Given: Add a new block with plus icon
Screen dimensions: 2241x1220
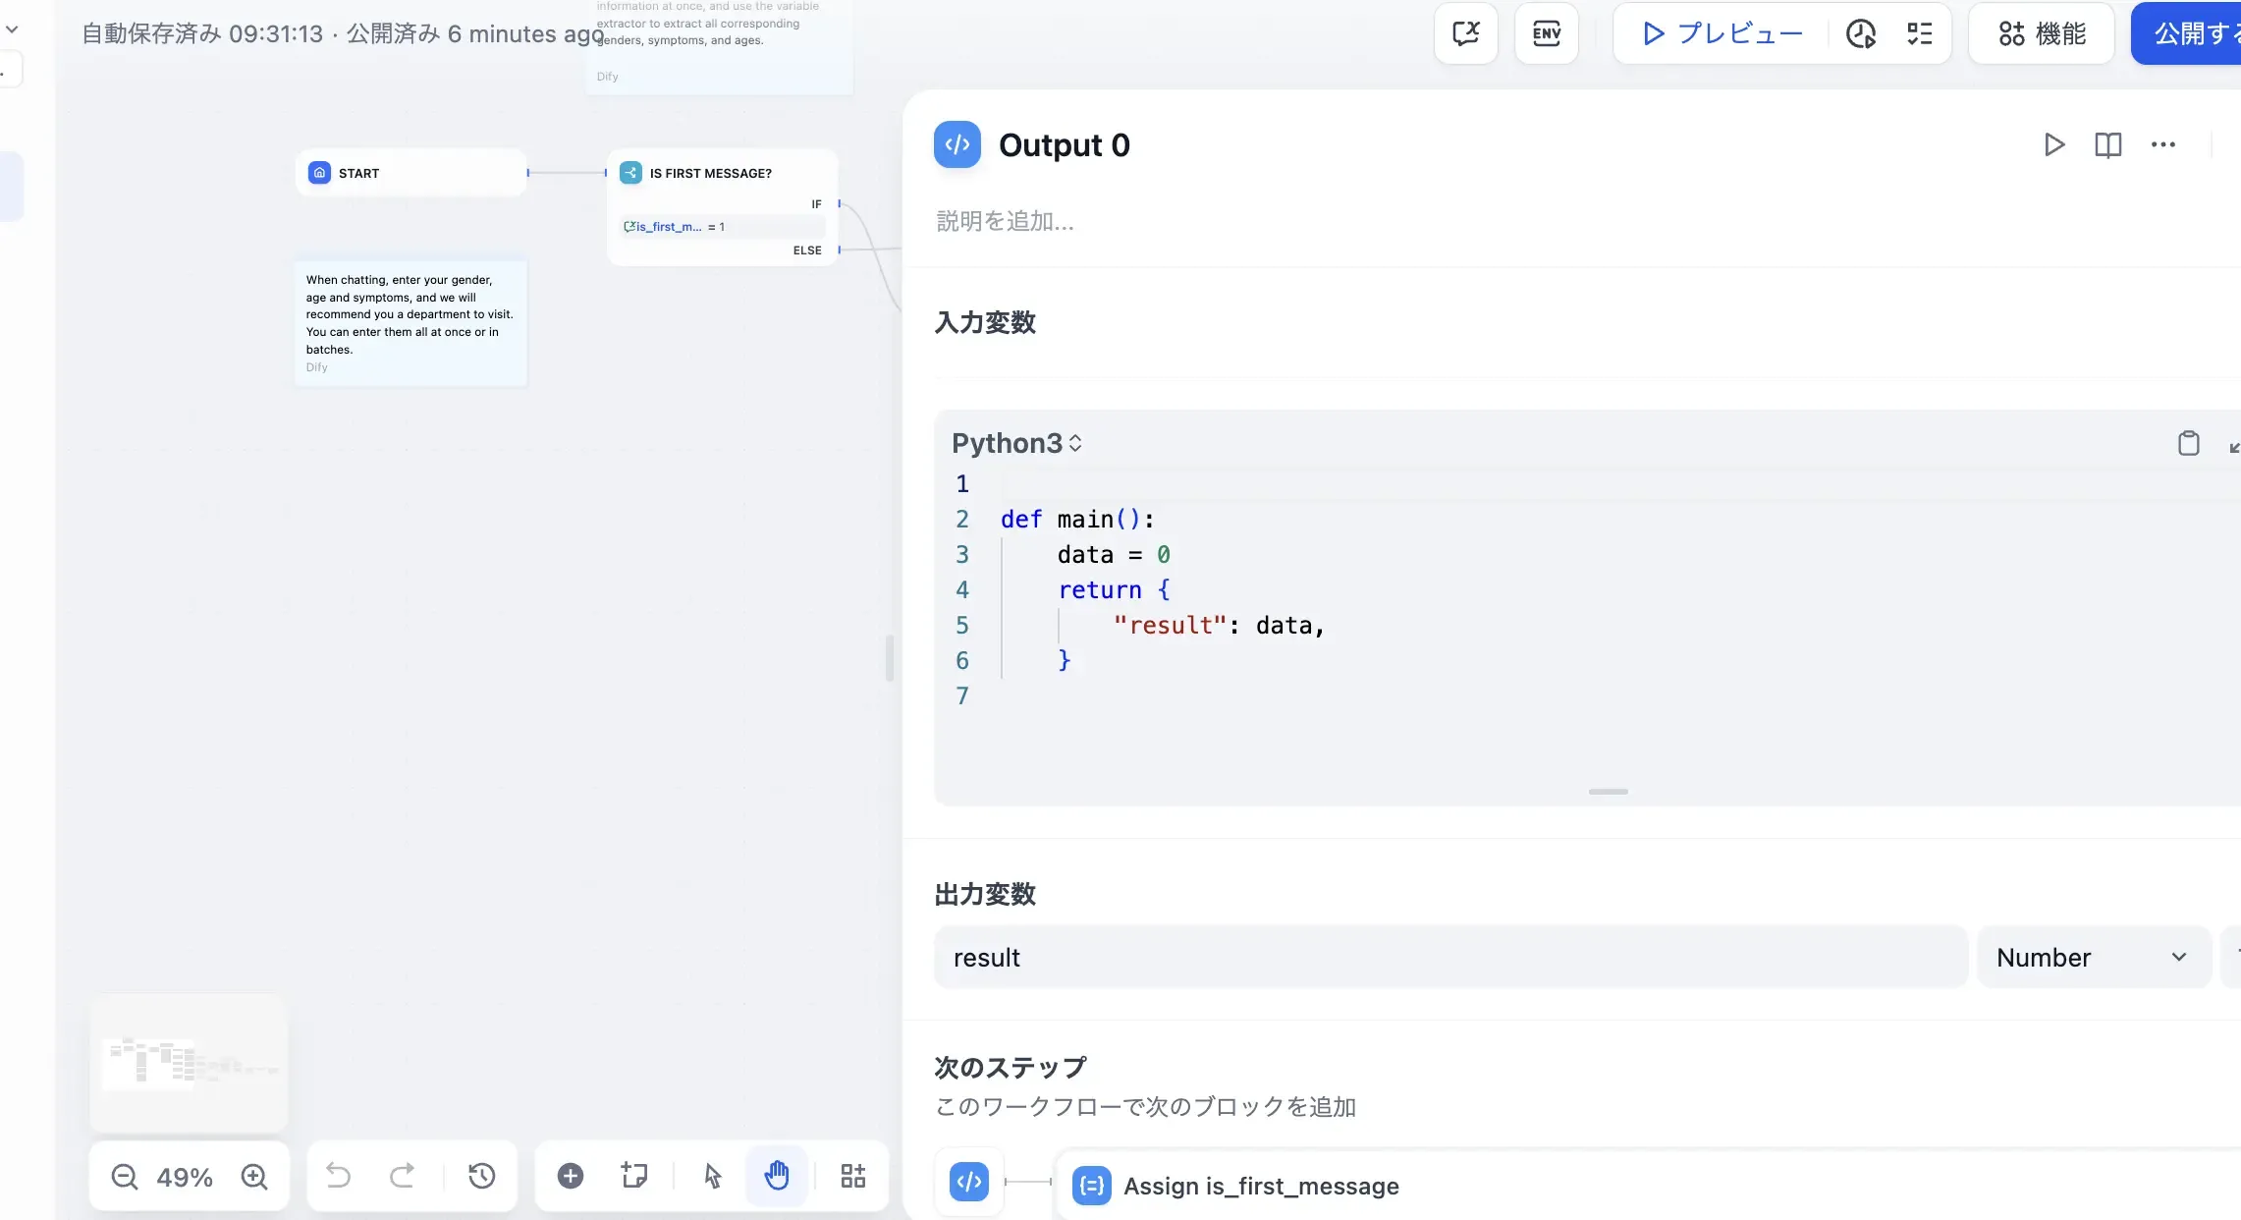Looking at the screenshot, I should tap(570, 1176).
